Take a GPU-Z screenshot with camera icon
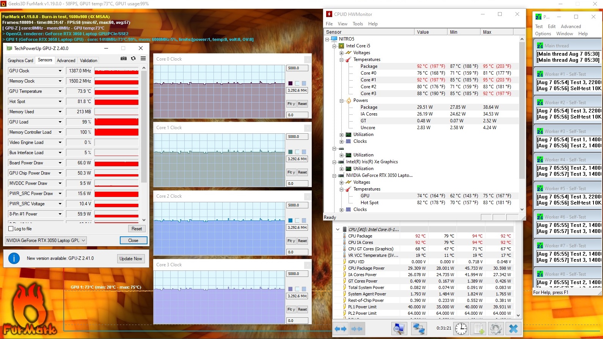 click(x=124, y=59)
